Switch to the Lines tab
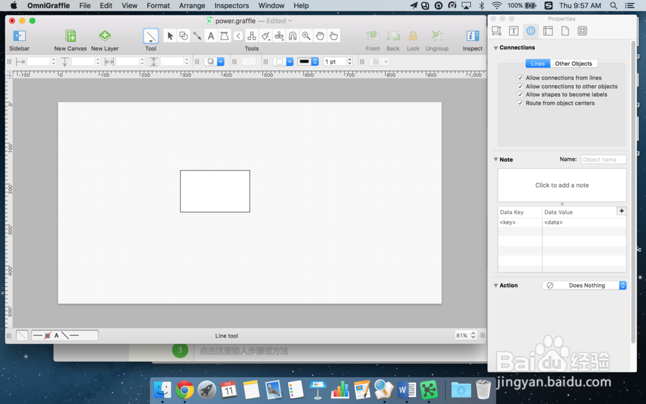646x404 pixels. pyautogui.click(x=537, y=63)
